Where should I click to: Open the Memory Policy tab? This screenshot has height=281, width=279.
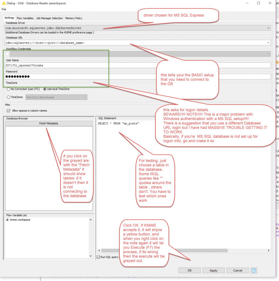(x=73, y=18)
